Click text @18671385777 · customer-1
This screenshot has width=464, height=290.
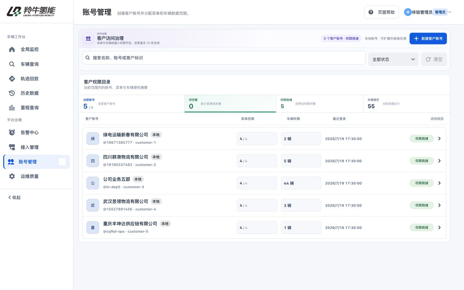(130, 142)
